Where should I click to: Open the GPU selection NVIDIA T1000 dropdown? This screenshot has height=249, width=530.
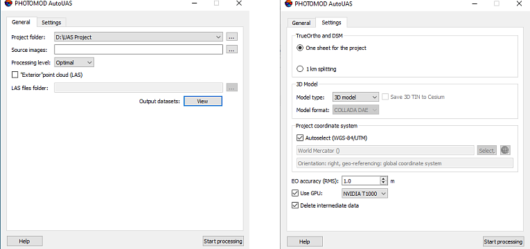364,194
